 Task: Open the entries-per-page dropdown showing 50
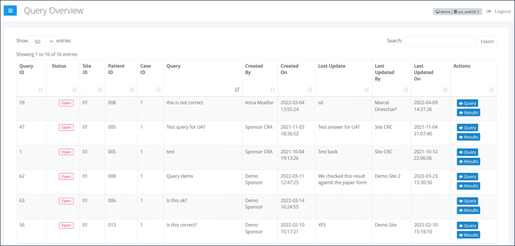[x=42, y=41]
